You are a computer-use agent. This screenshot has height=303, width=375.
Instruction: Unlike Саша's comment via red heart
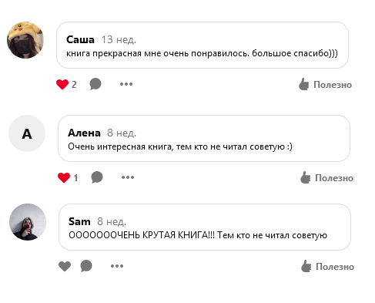(x=62, y=84)
